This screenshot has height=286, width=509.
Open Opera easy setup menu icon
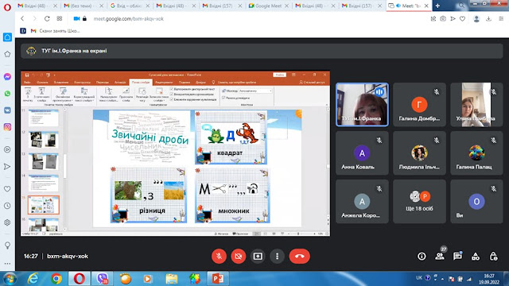pos(501,19)
